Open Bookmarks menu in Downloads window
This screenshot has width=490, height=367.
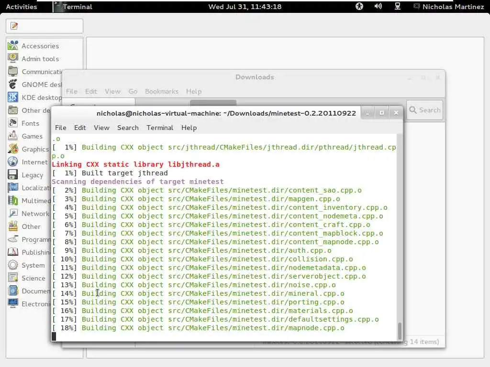coord(162,91)
